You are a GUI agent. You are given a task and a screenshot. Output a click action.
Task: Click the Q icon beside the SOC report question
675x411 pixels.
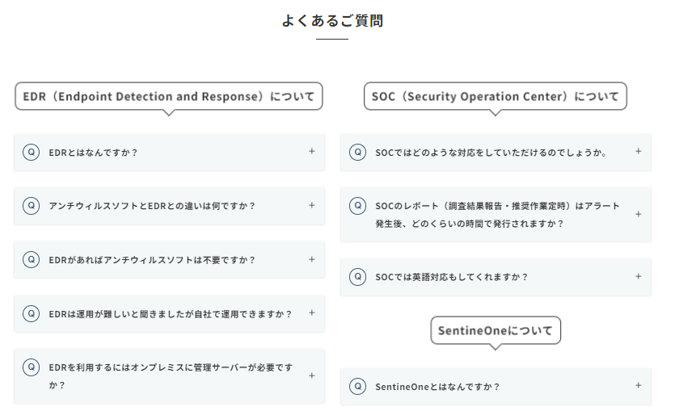(357, 206)
